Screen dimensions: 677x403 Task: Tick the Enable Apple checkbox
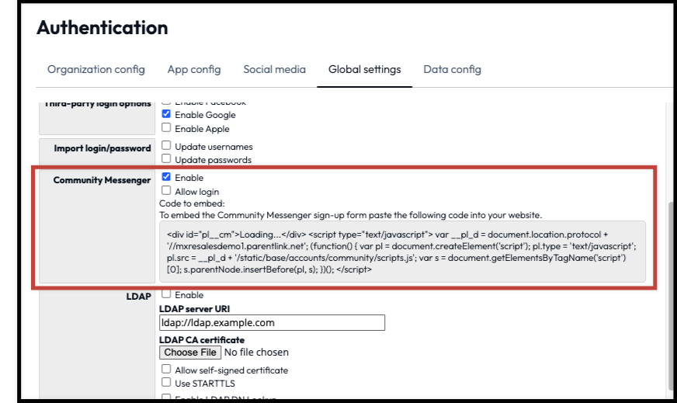click(166, 128)
